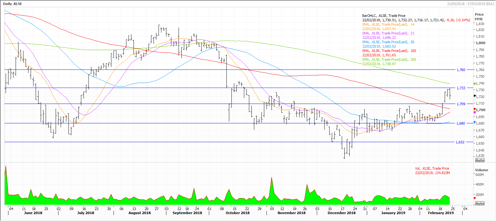Open the Daily .KLSE chart title
Viewport: 496px width, 221px height.
point(13,4)
